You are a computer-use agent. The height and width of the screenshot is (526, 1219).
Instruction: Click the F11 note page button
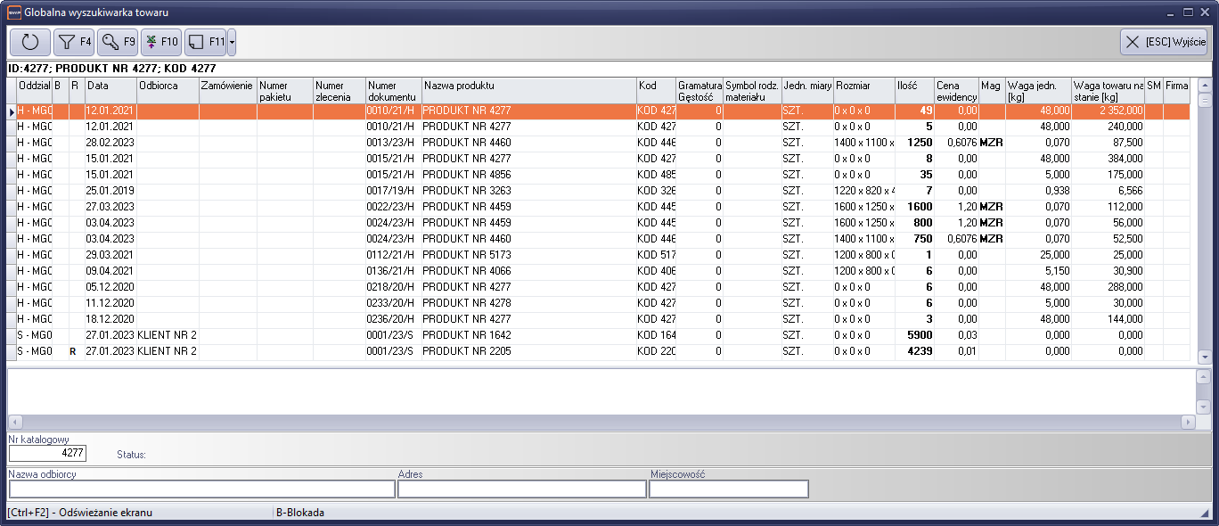205,42
